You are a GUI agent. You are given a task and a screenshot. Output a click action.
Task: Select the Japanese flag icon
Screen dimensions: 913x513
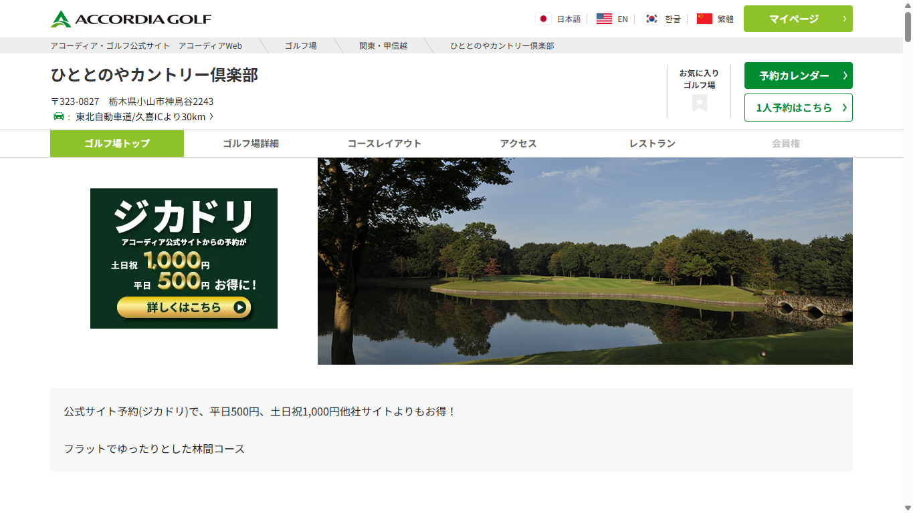pyautogui.click(x=543, y=19)
